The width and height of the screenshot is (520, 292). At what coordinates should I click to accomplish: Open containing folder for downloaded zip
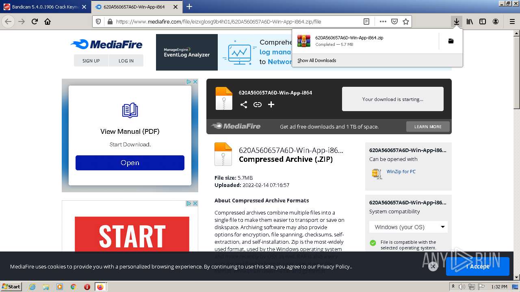coord(451,41)
